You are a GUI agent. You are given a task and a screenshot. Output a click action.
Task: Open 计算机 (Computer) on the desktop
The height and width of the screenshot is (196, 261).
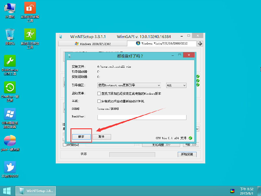(10, 7)
